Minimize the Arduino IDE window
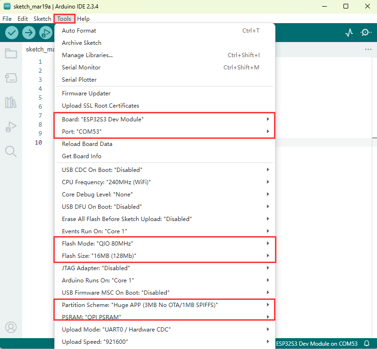 [x=325, y=6]
